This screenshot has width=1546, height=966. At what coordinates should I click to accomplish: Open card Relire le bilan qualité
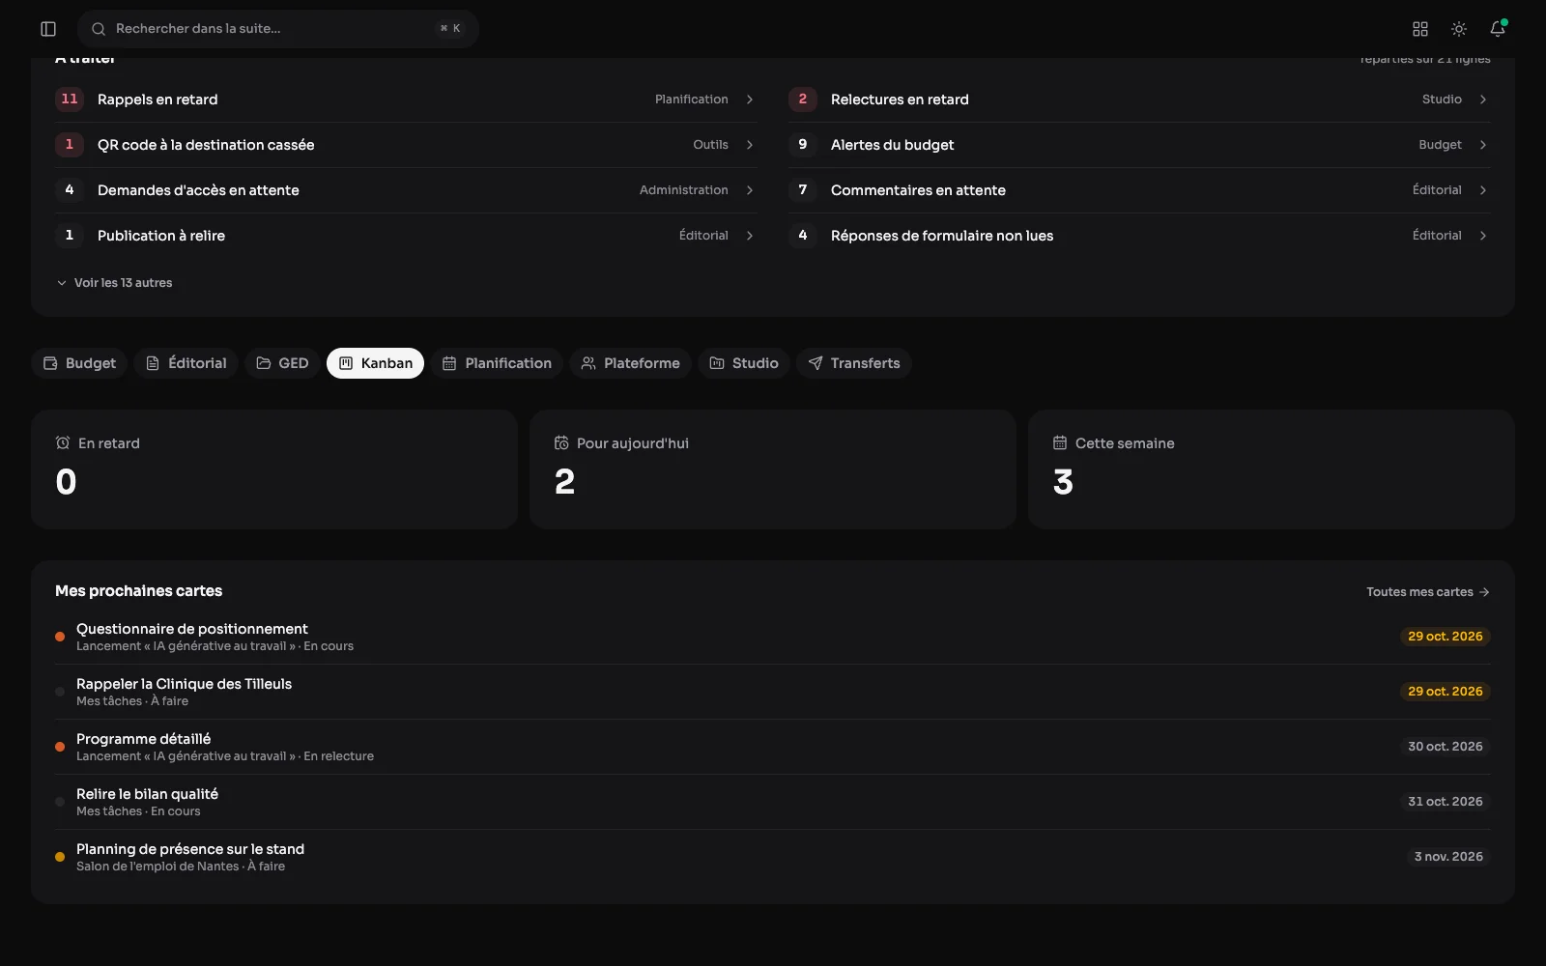tap(773, 802)
